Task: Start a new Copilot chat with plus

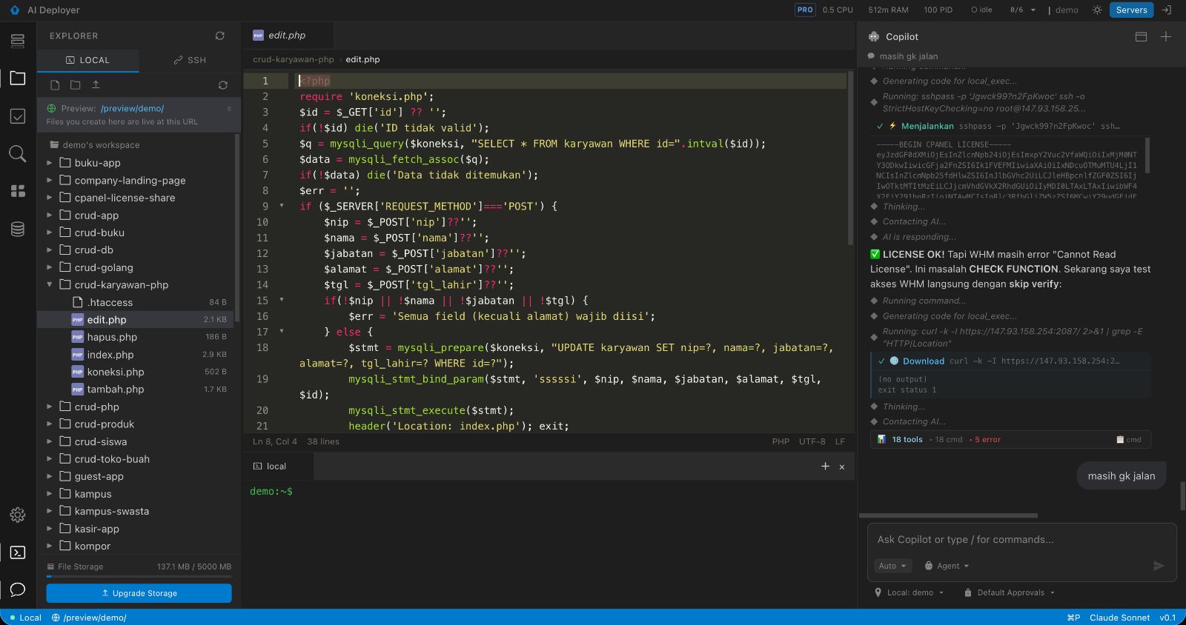Action: pos(1166,36)
